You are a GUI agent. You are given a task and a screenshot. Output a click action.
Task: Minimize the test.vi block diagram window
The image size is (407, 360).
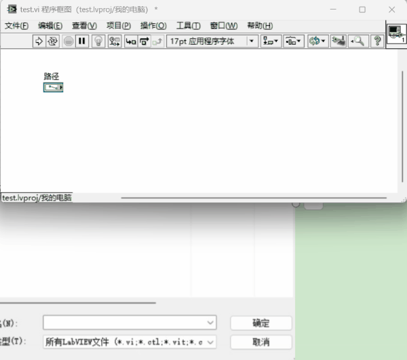tap(333, 10)
